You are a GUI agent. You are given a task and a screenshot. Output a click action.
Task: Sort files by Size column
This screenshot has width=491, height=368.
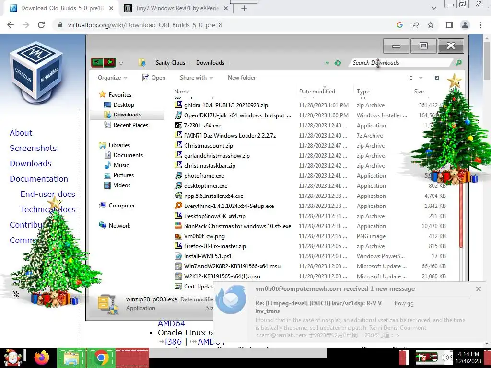click(x=419, y=92)
